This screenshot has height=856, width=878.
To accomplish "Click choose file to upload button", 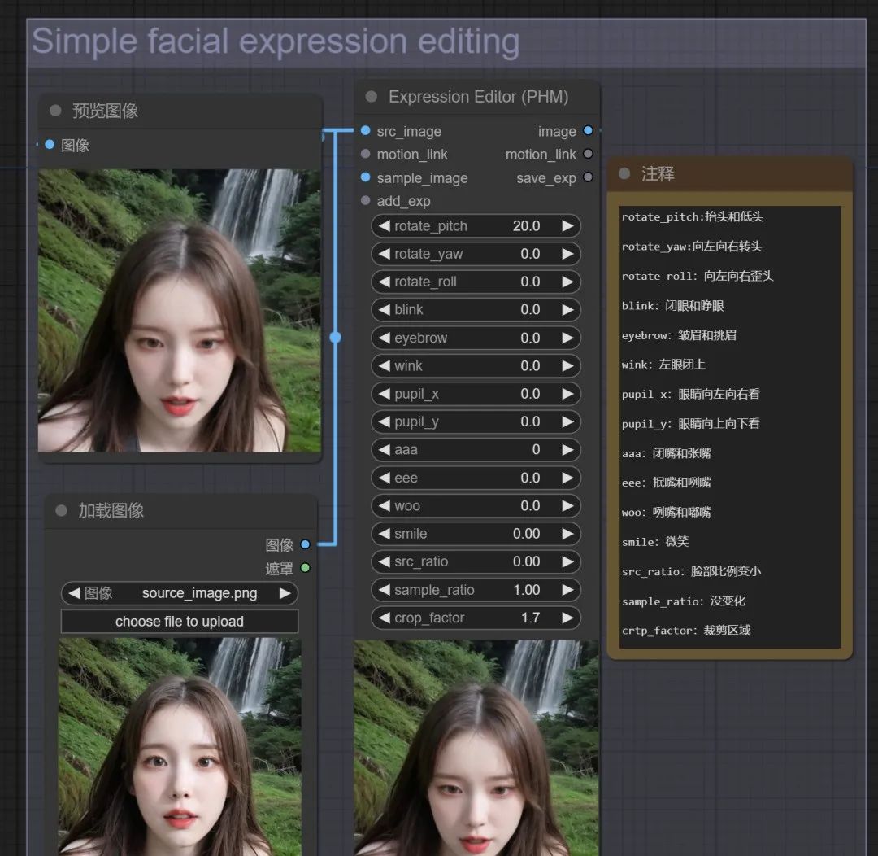I will [179, 622].
